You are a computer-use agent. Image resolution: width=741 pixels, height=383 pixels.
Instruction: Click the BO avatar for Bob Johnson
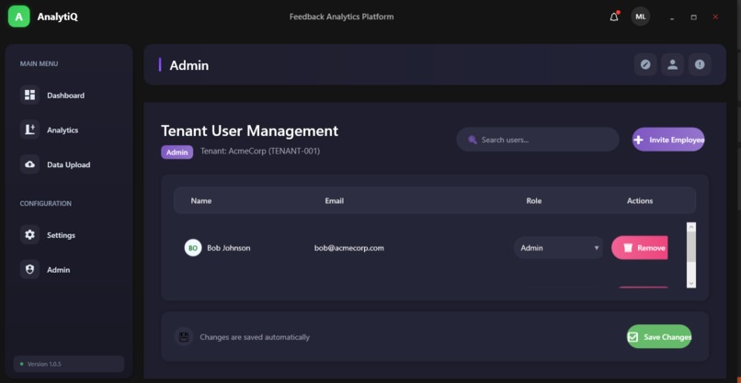click(x=193, y=248)
